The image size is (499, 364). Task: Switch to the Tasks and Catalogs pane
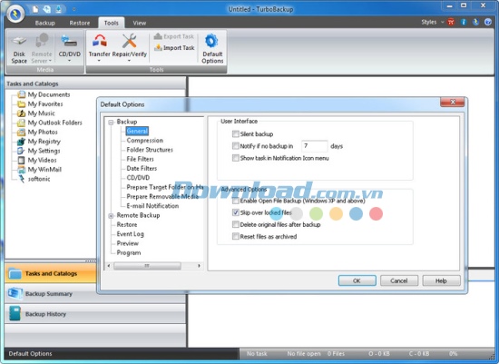51,273
